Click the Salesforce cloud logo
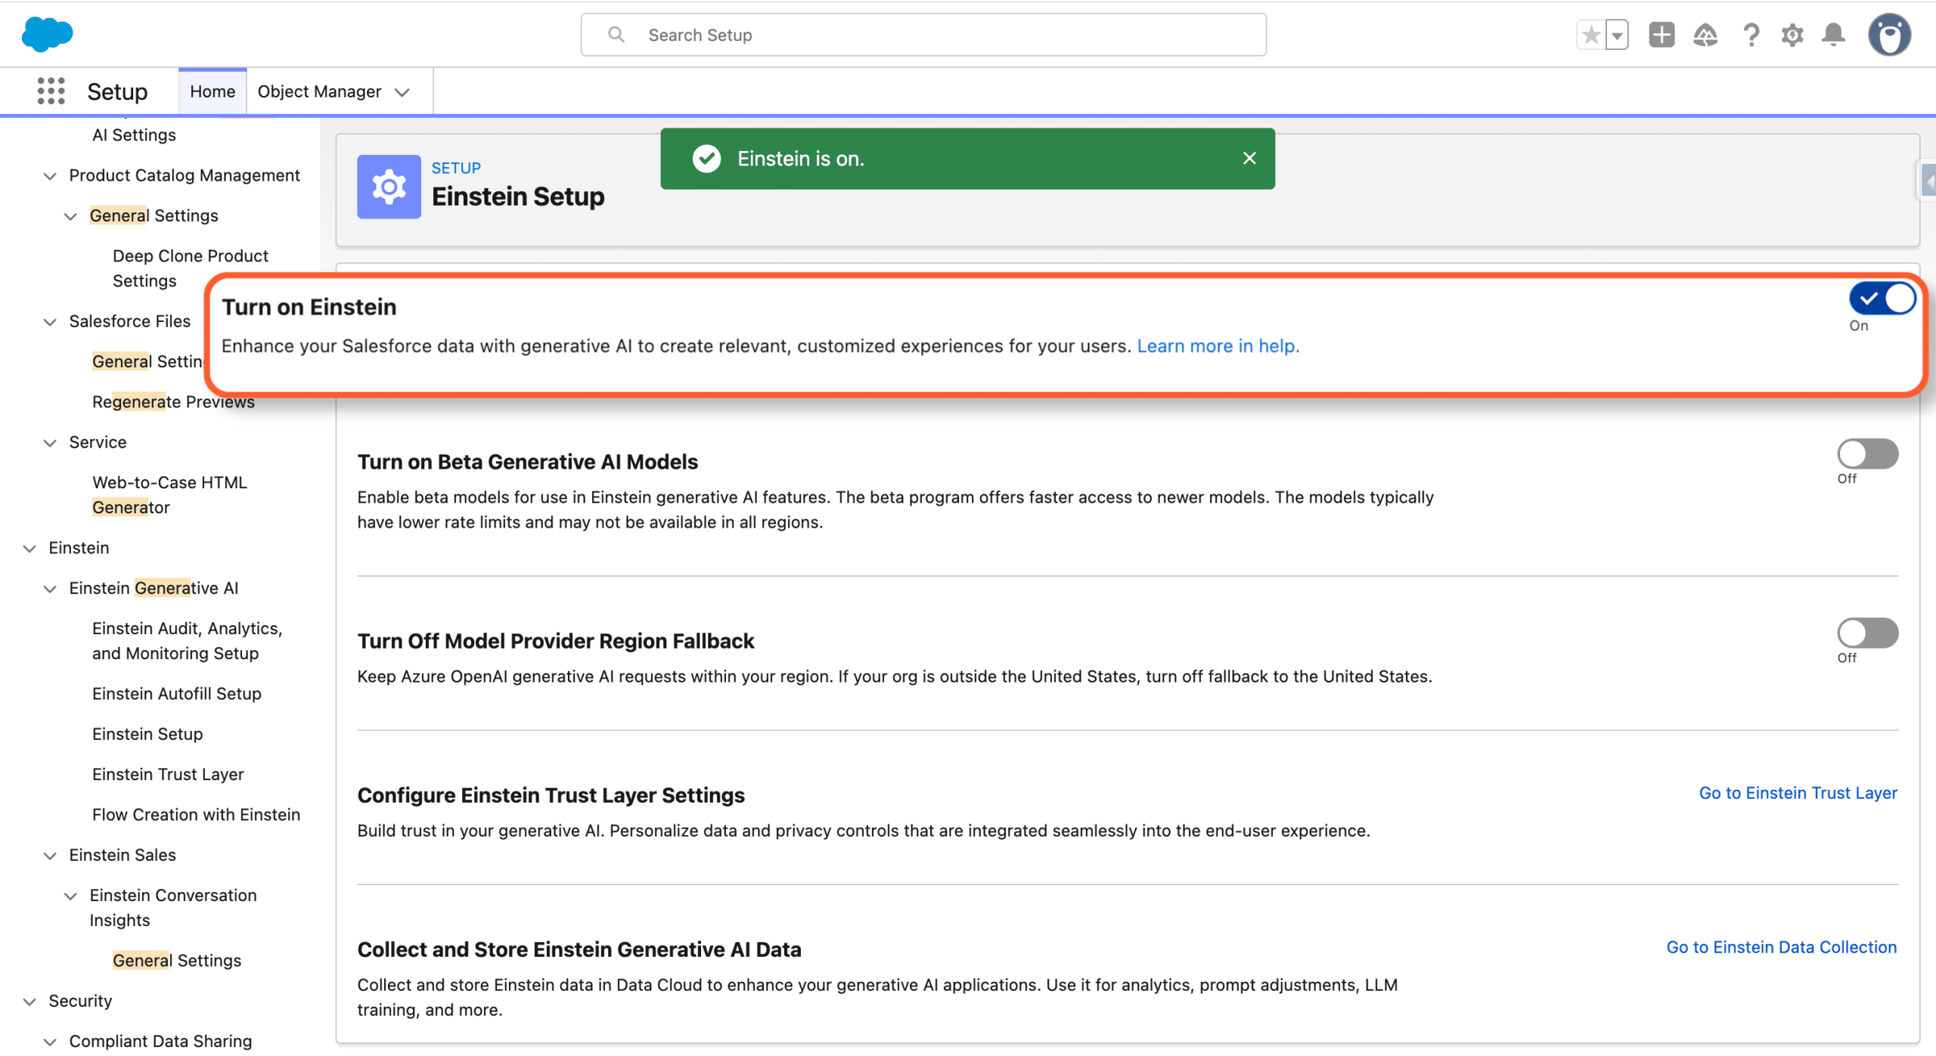This screenshot has height=1056, width=1936. tap(47, 35)
